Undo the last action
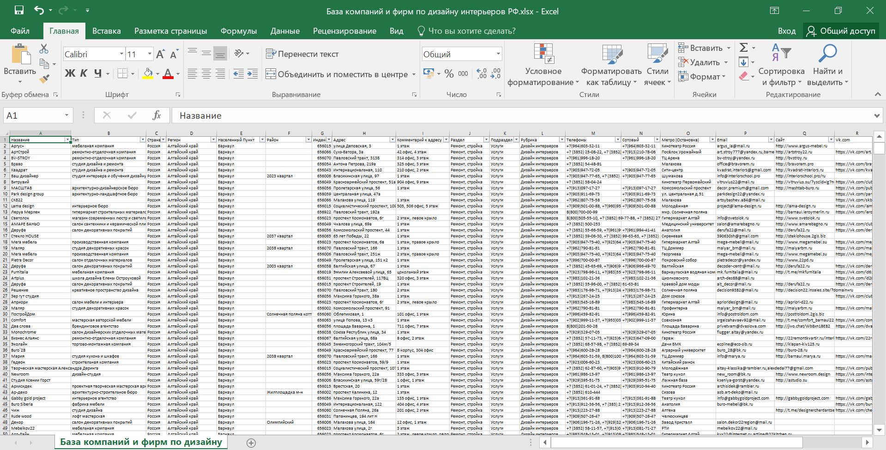Viewport: 886px width, 450px height. coord(39,10)
